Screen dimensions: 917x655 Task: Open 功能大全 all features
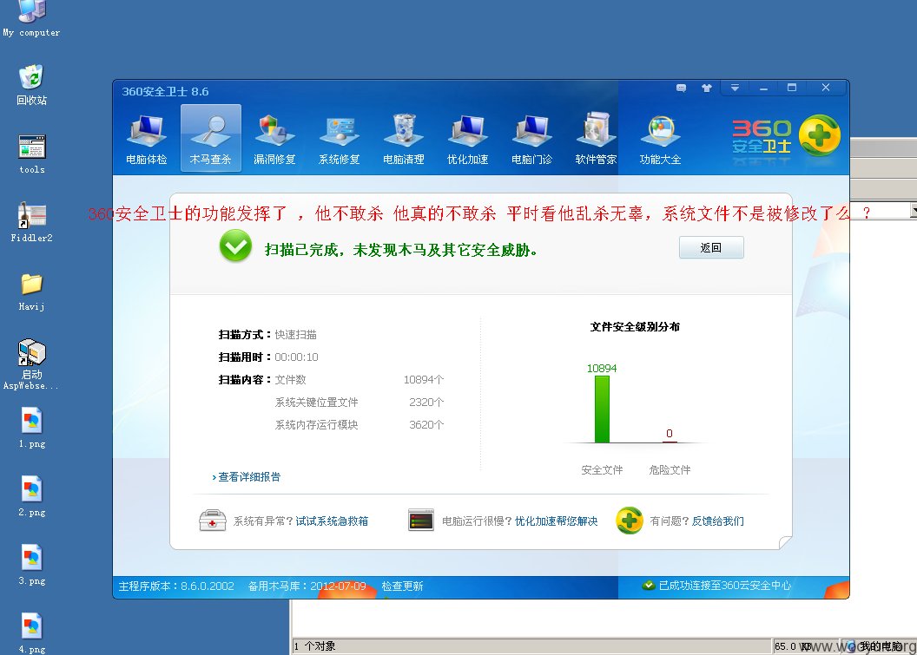click(x=660, y=139)
